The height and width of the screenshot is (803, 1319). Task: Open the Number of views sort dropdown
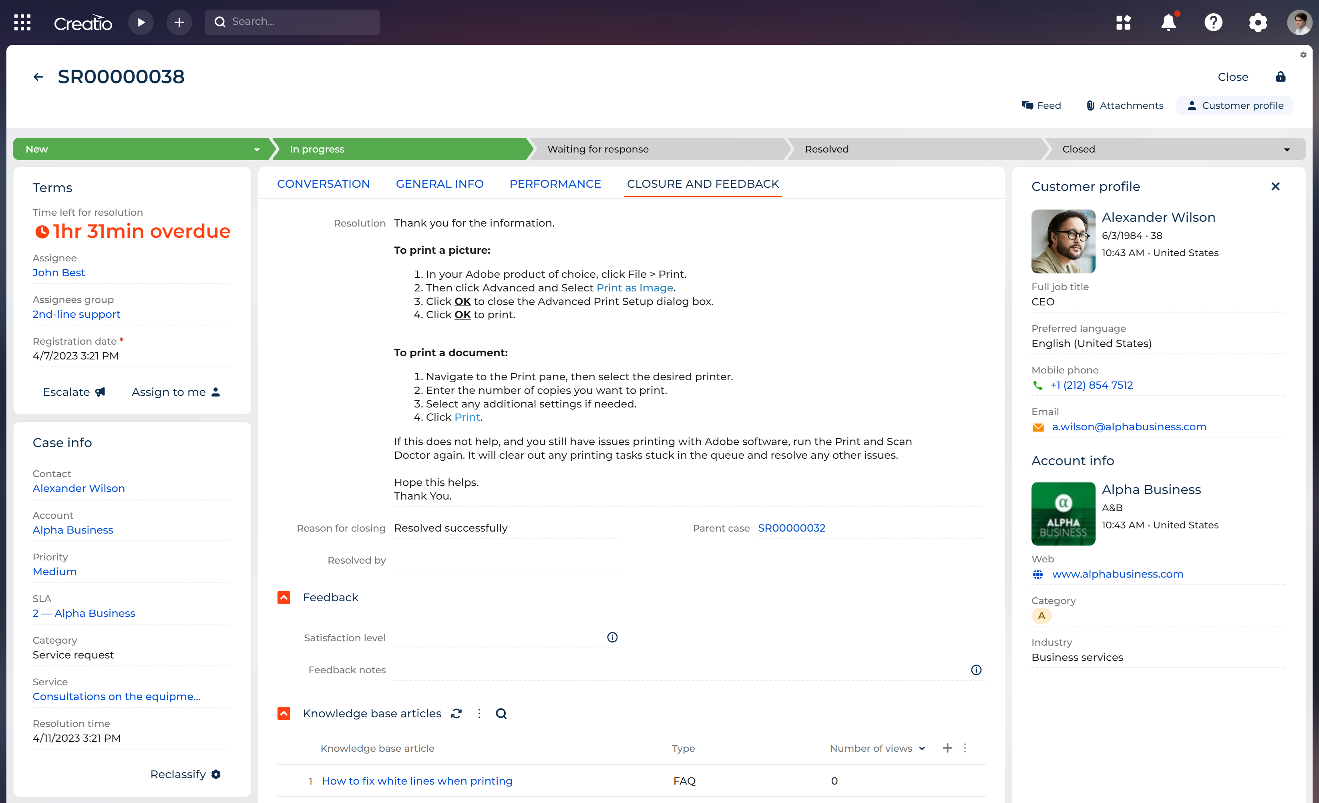[921, 748]
